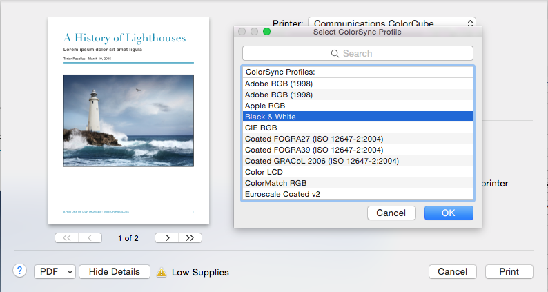
Task: Click the Print button
Action: (x=509, y=271)
